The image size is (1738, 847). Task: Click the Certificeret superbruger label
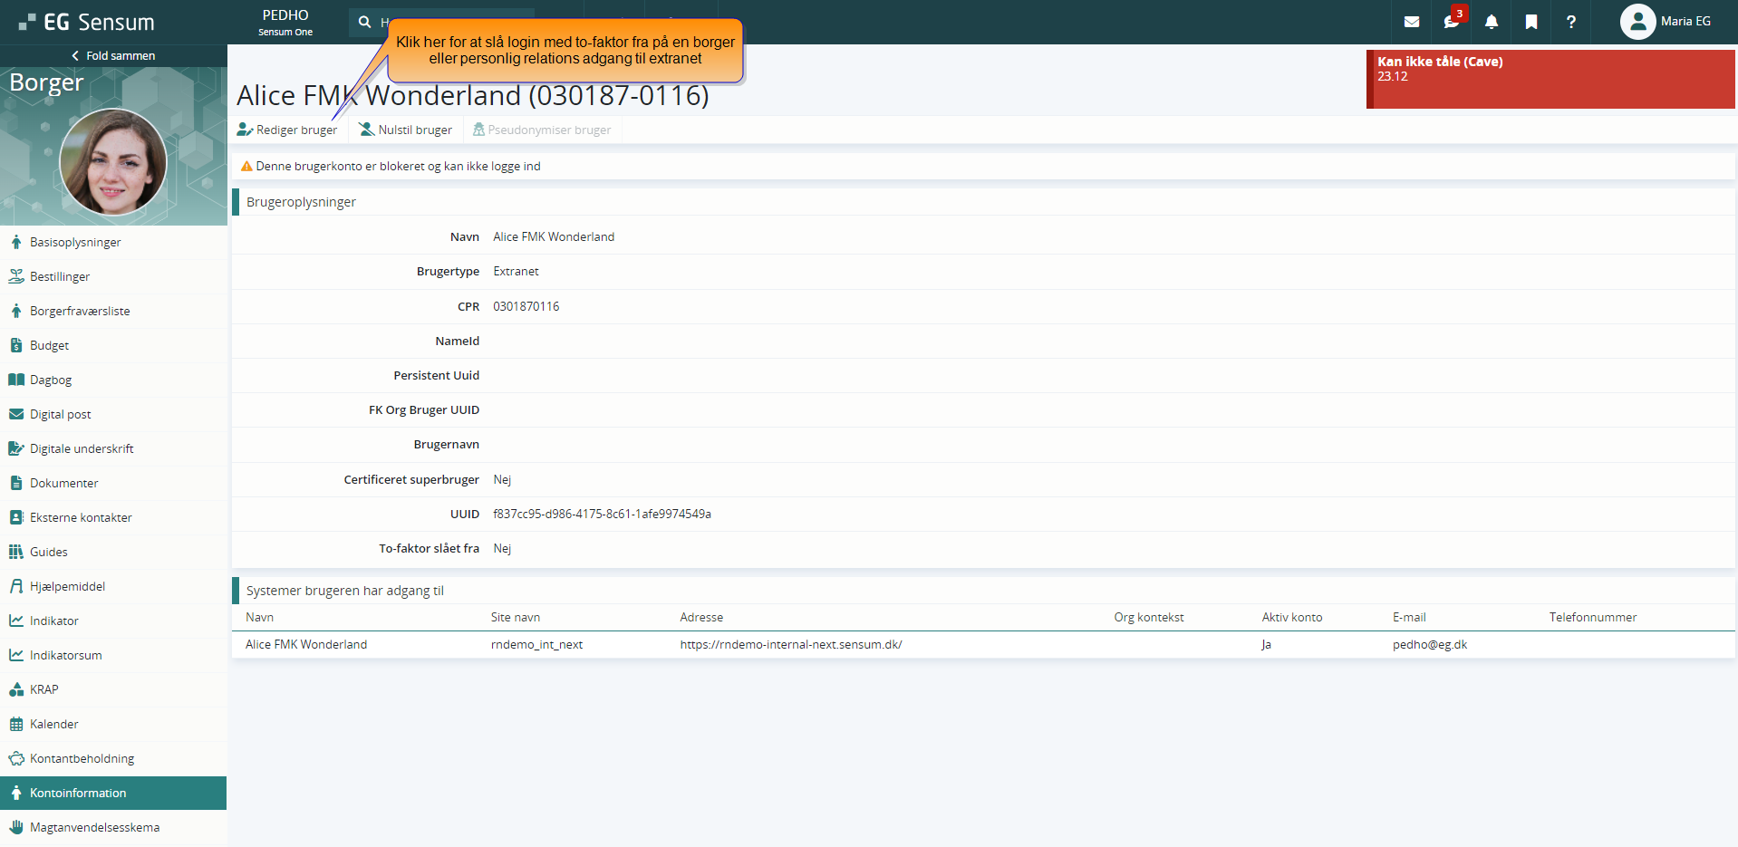pos(411,479)
